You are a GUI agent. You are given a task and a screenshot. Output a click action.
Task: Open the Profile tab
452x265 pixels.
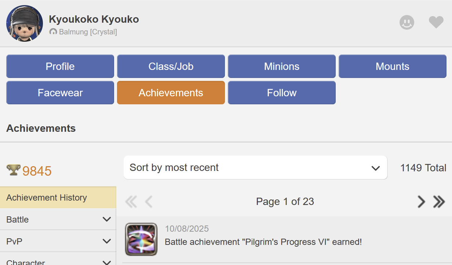click(60, 66)
